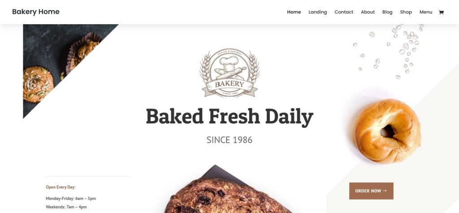
Task: Click the Baked Fresh Daily heading
Action: (229, 117)
